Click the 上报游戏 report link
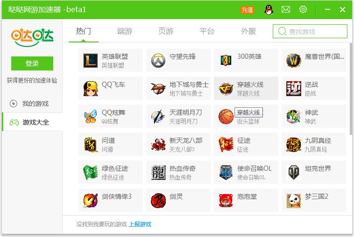The image size is (354, 237). [140, 224]
